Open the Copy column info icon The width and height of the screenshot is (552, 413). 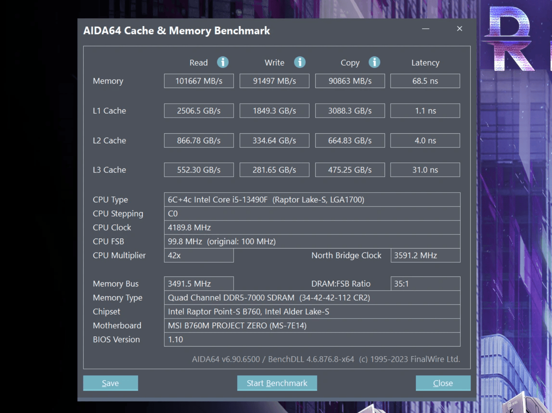tap(374, 62)
